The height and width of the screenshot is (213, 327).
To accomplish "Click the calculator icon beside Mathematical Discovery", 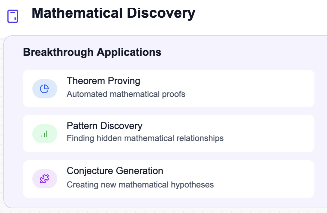I will [13, 16].
